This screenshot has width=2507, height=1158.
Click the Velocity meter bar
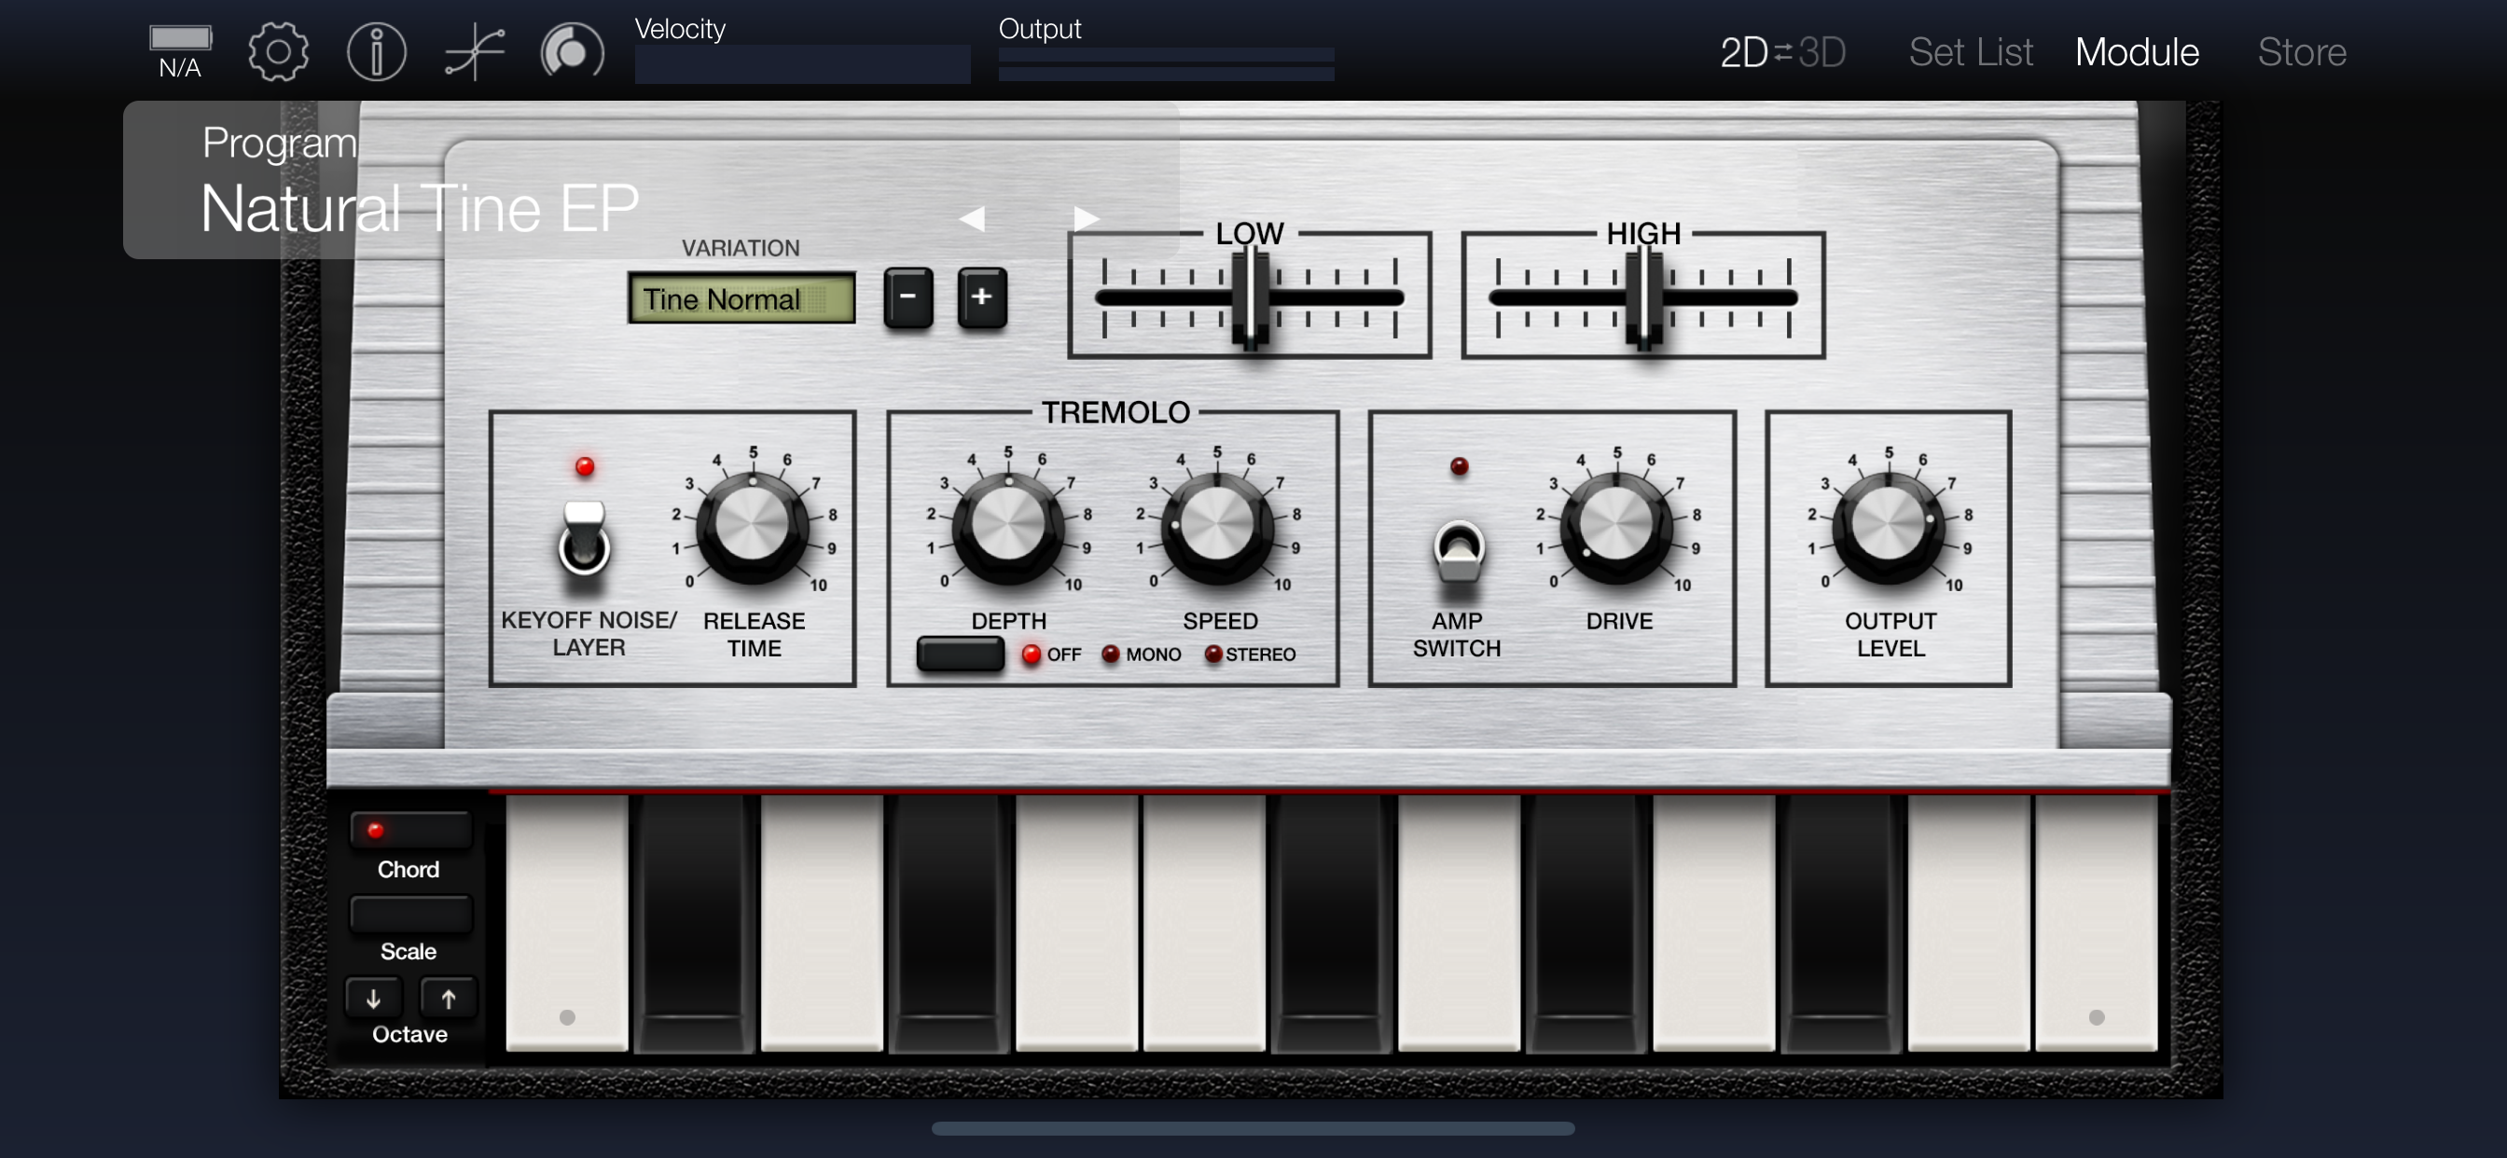pyautogui.click(x=802, y=64)
